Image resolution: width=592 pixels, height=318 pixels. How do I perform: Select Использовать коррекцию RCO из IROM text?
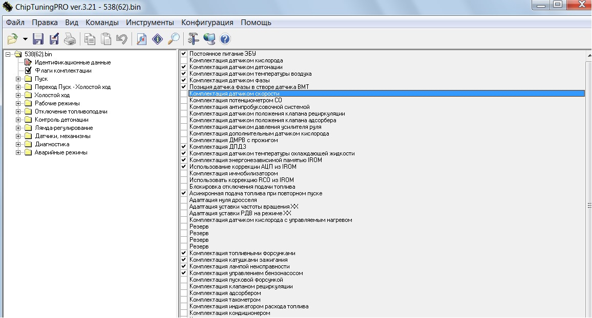click(242, 180)
